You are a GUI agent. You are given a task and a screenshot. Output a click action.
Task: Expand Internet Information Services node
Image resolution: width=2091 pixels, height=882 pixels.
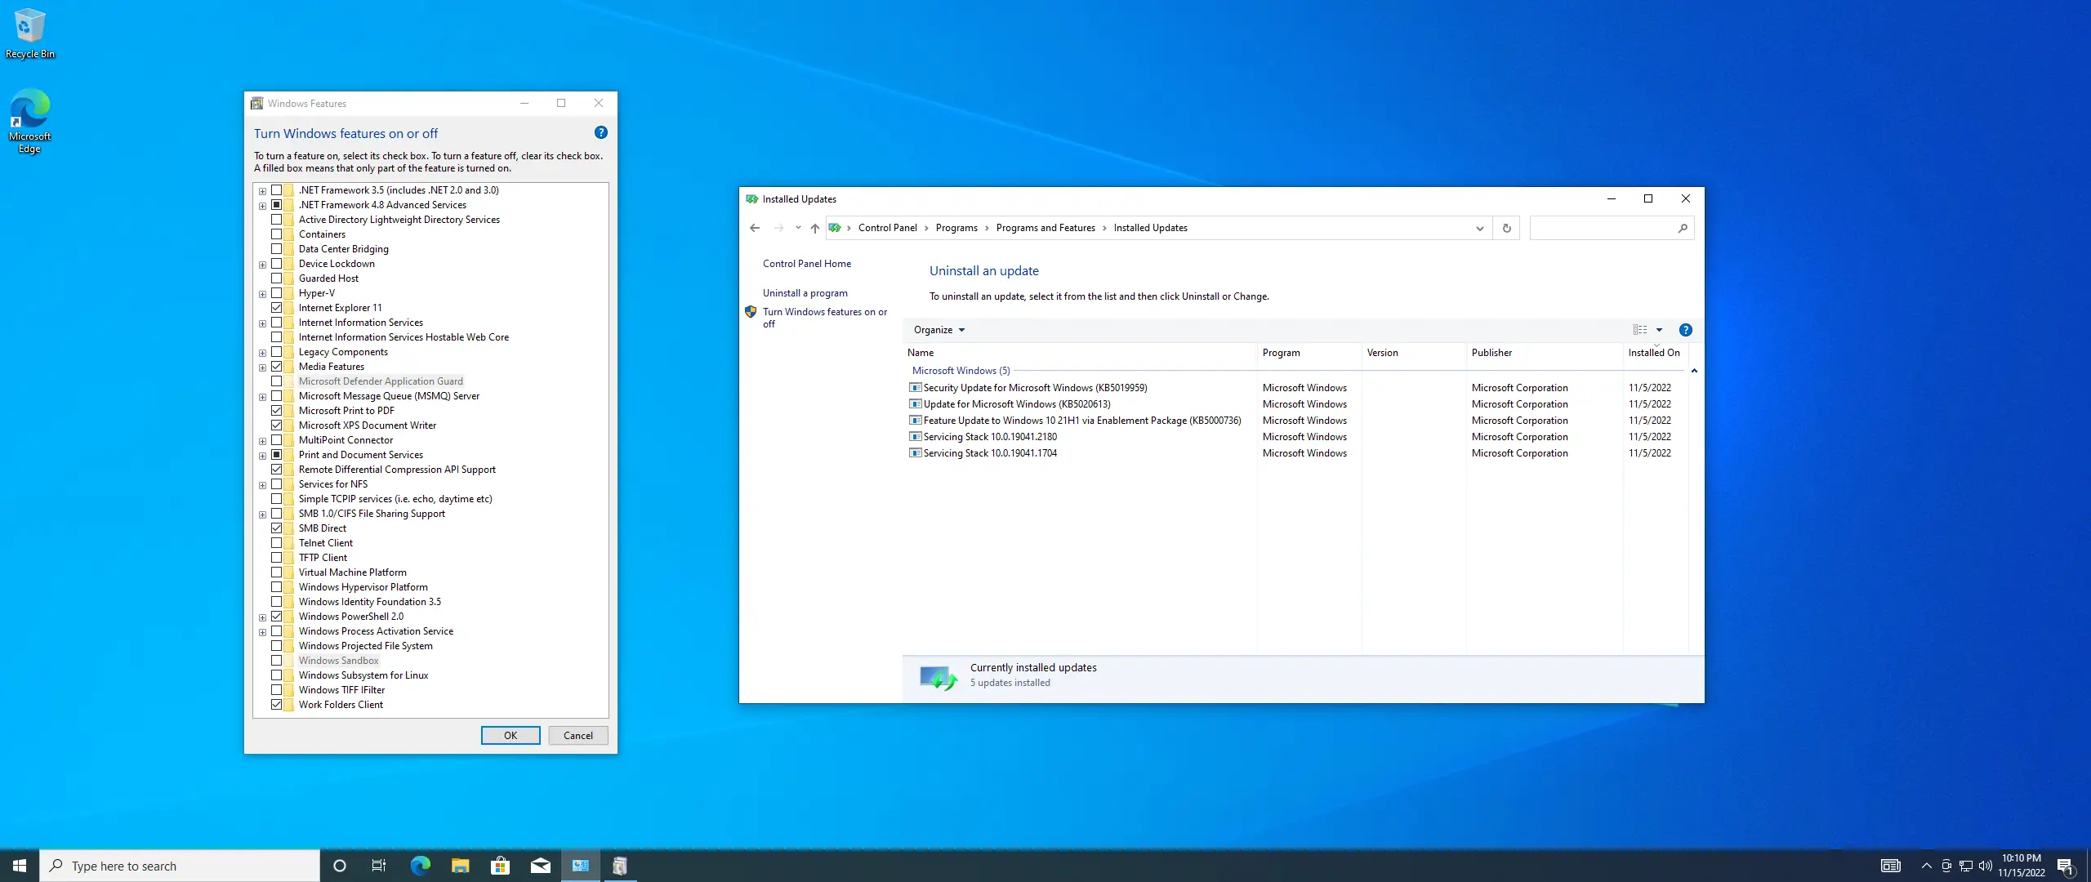click(x=262, y=323)
